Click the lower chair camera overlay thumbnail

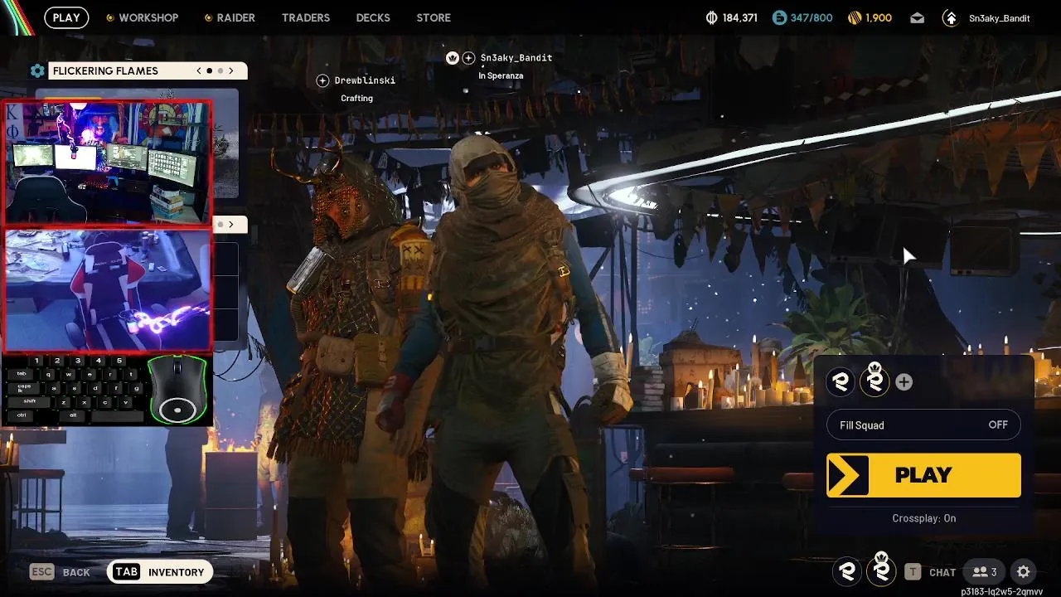click(x=108, y=289)
